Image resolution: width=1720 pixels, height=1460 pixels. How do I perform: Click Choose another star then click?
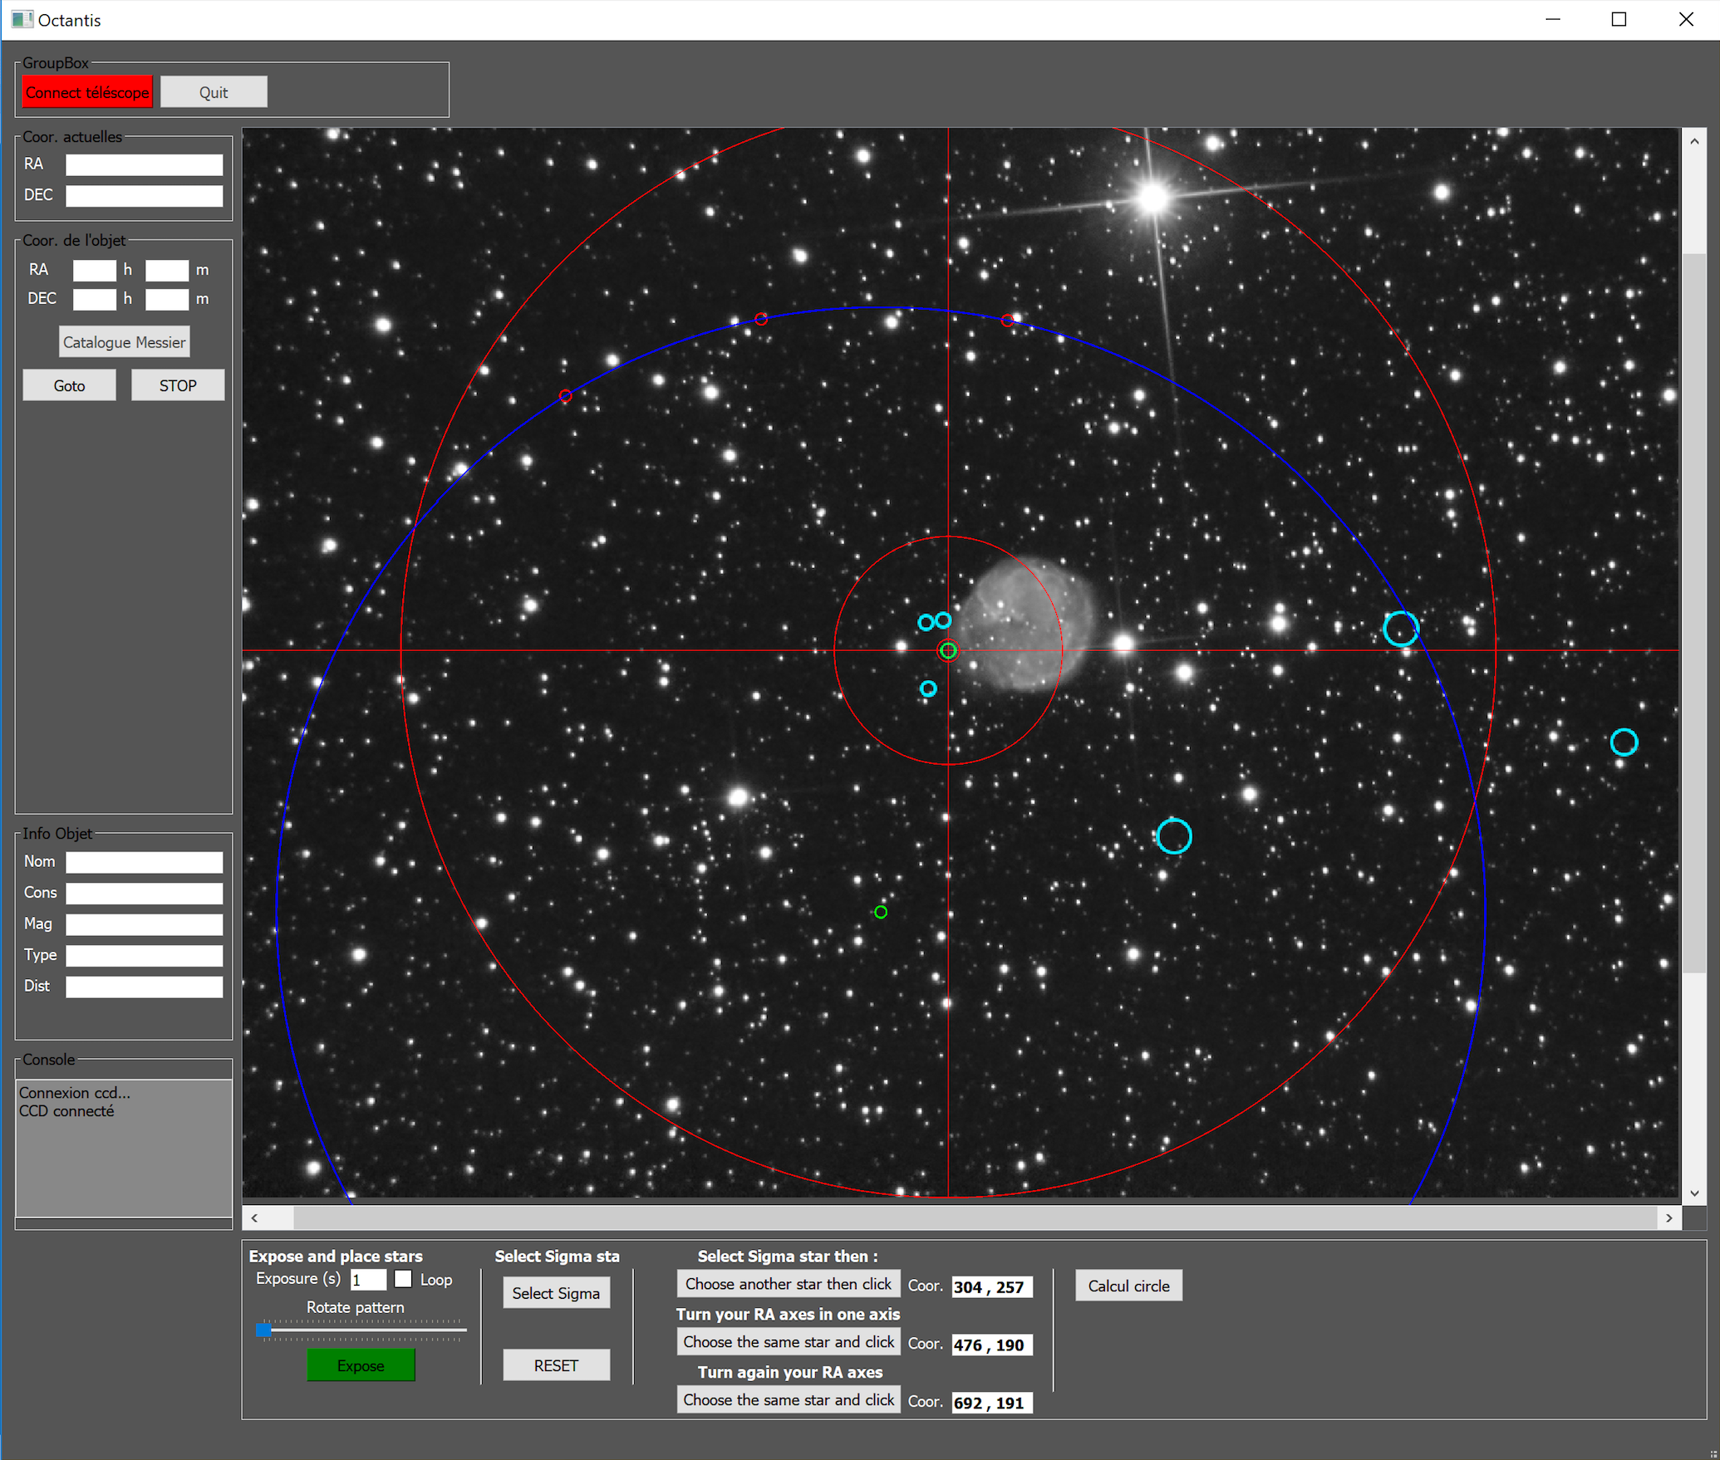(788, 1284)
